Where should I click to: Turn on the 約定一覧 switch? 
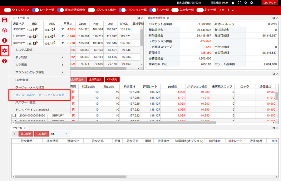click(200, 10)
